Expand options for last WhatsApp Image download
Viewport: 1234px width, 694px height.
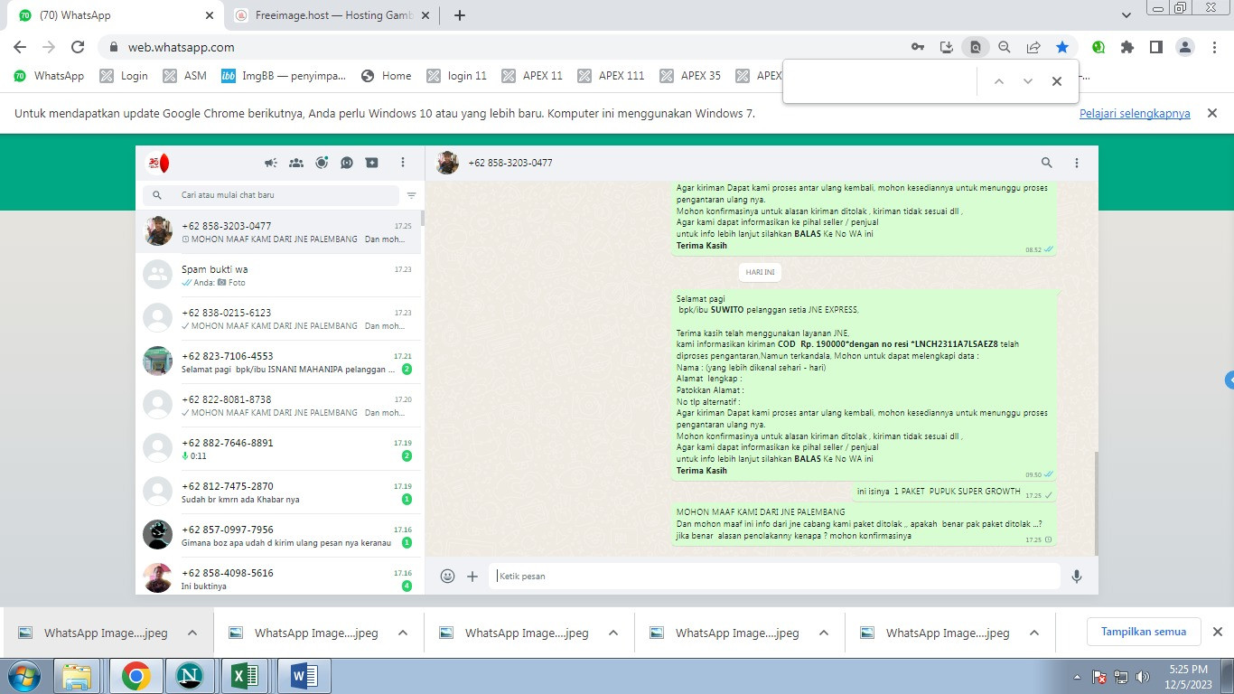coord(1034,633)
